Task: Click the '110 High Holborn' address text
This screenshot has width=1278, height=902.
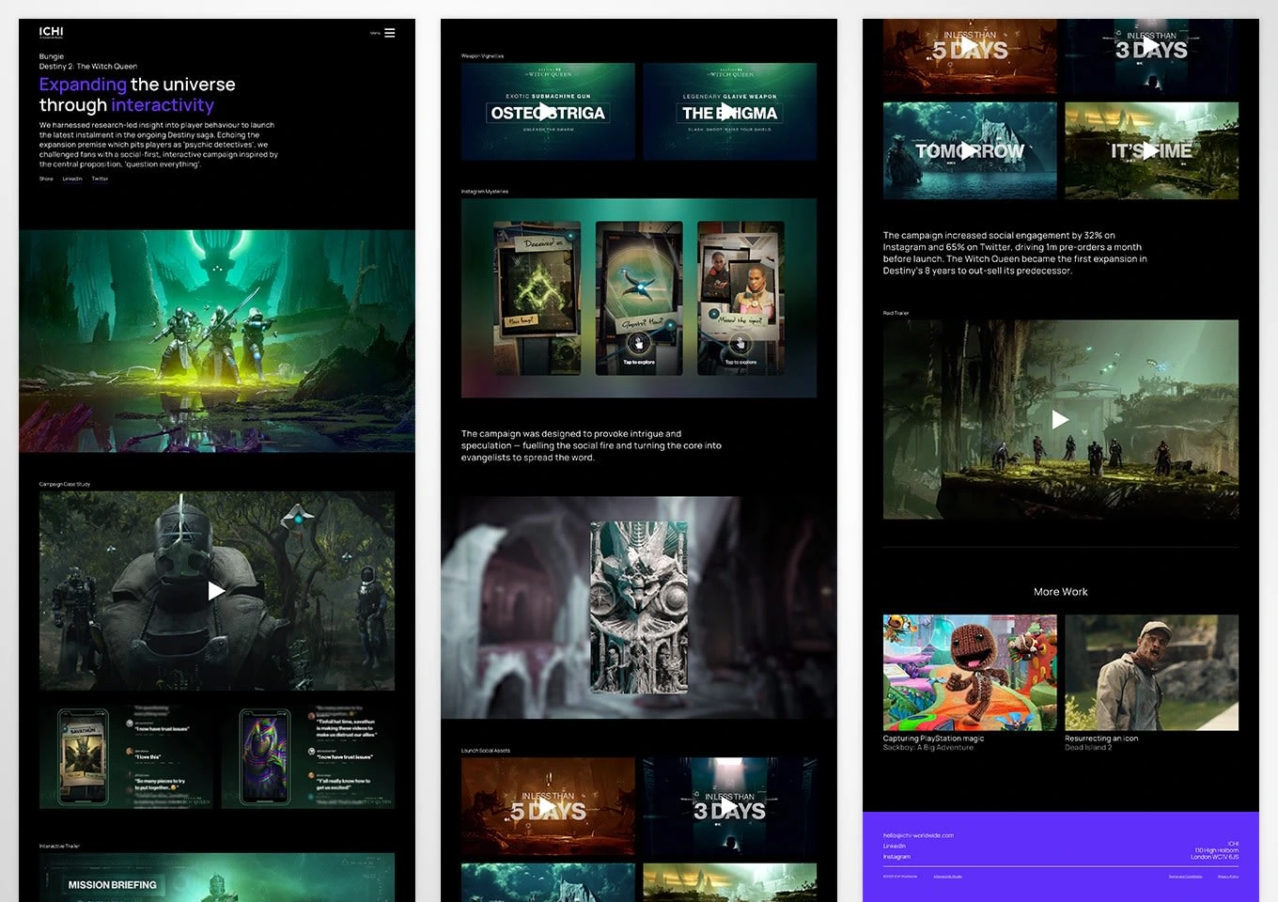Action: tap(1217, 850)
